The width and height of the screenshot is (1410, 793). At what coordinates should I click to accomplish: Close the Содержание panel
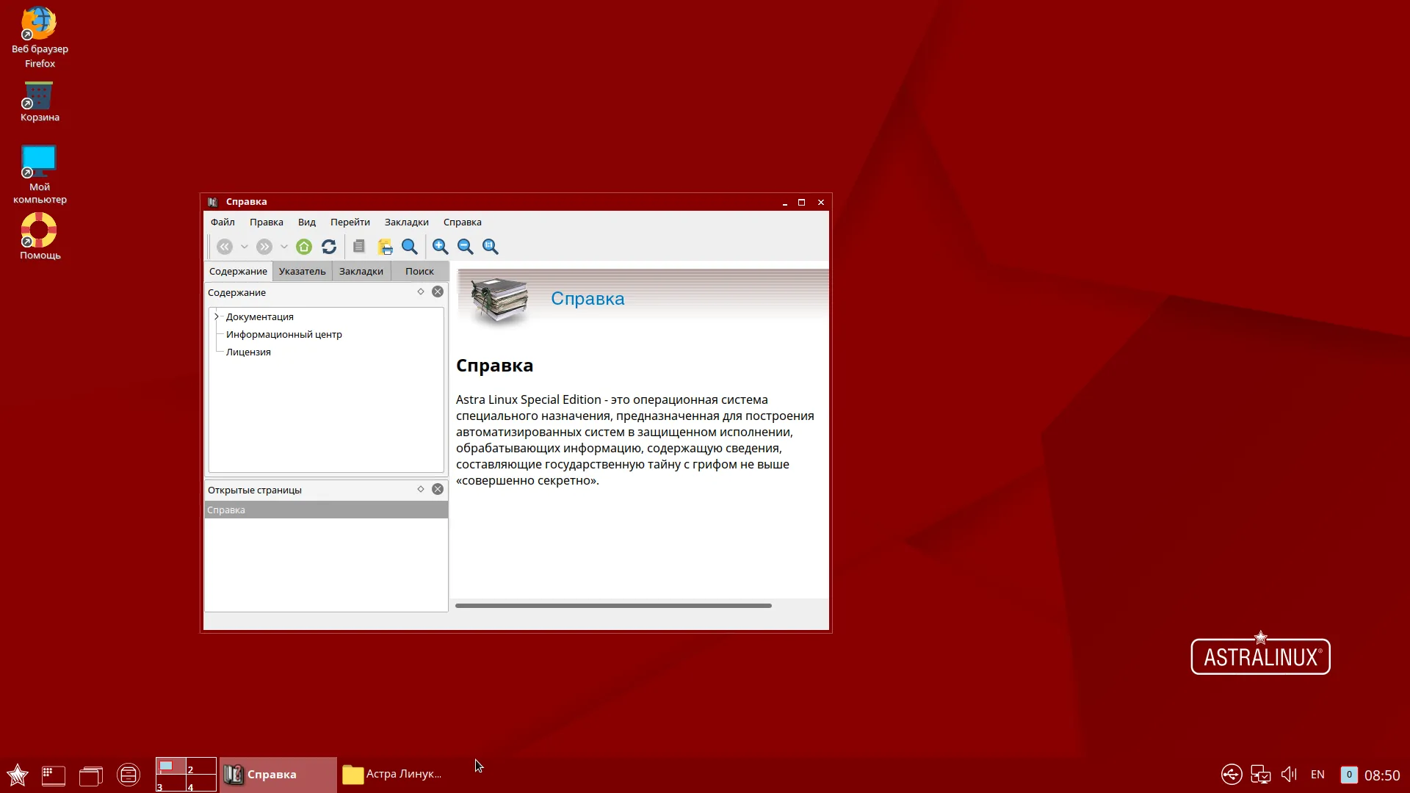[438, 292]
